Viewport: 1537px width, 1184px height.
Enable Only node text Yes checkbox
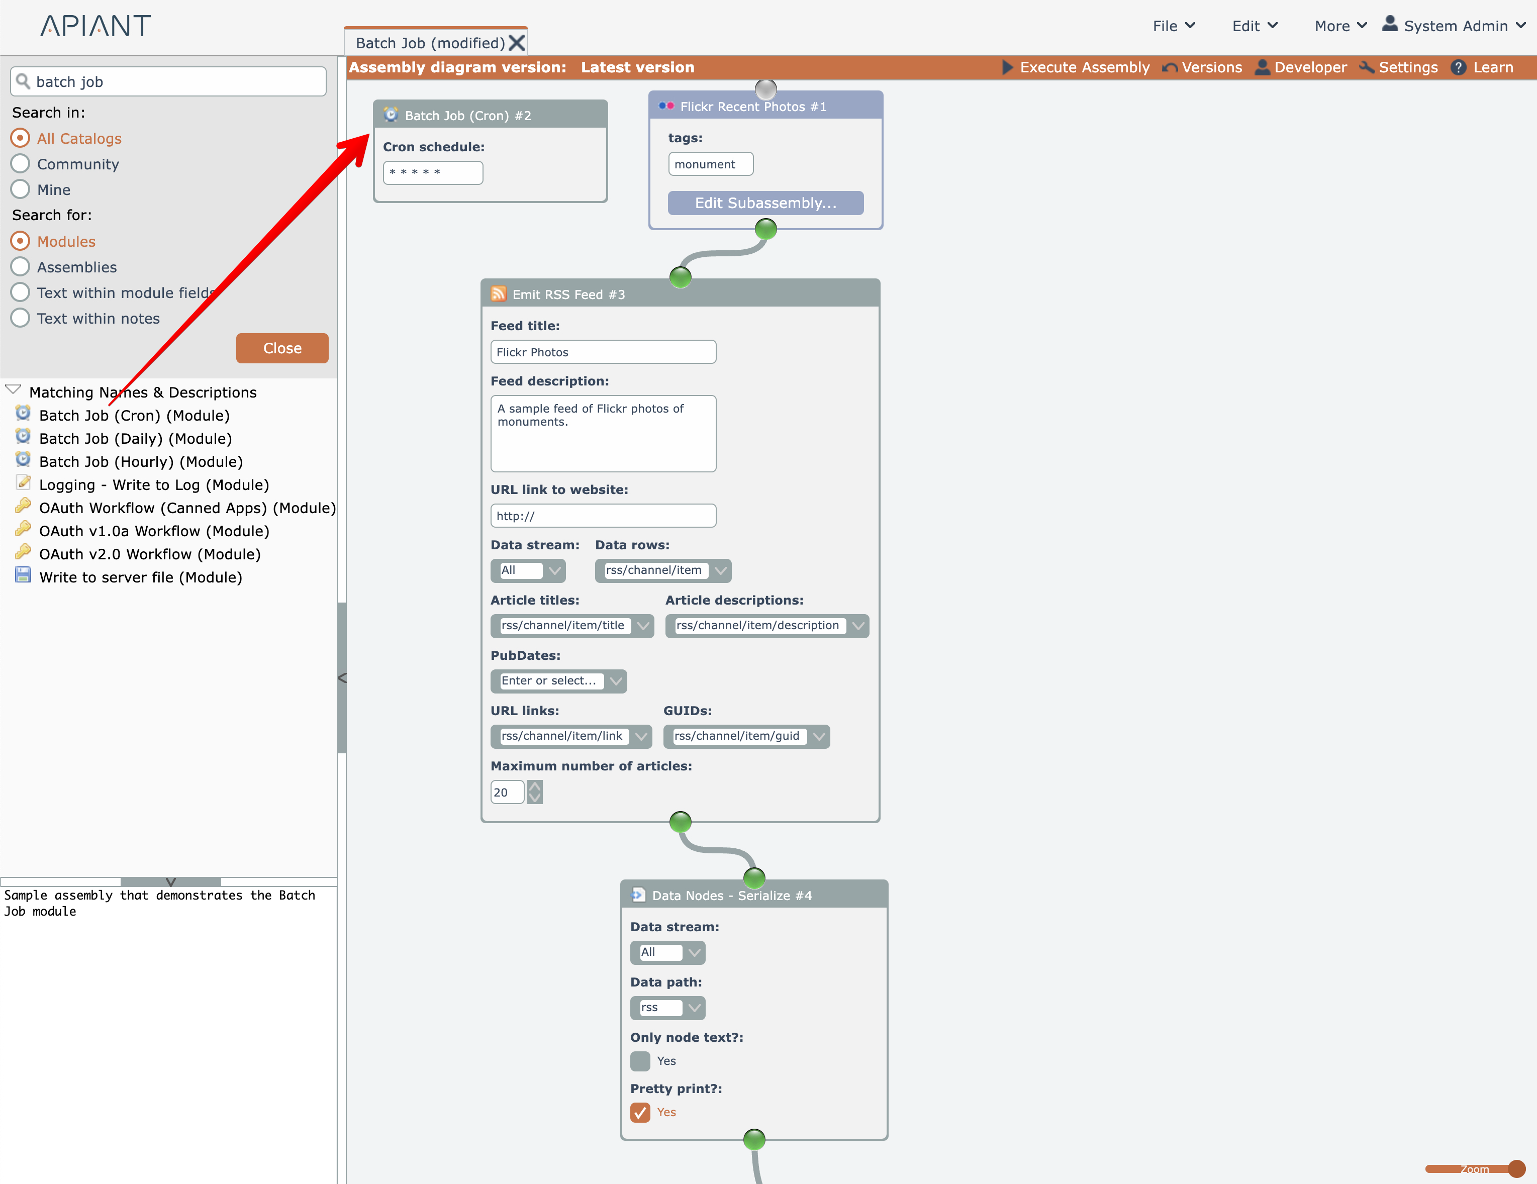[x=640, y=1061]
